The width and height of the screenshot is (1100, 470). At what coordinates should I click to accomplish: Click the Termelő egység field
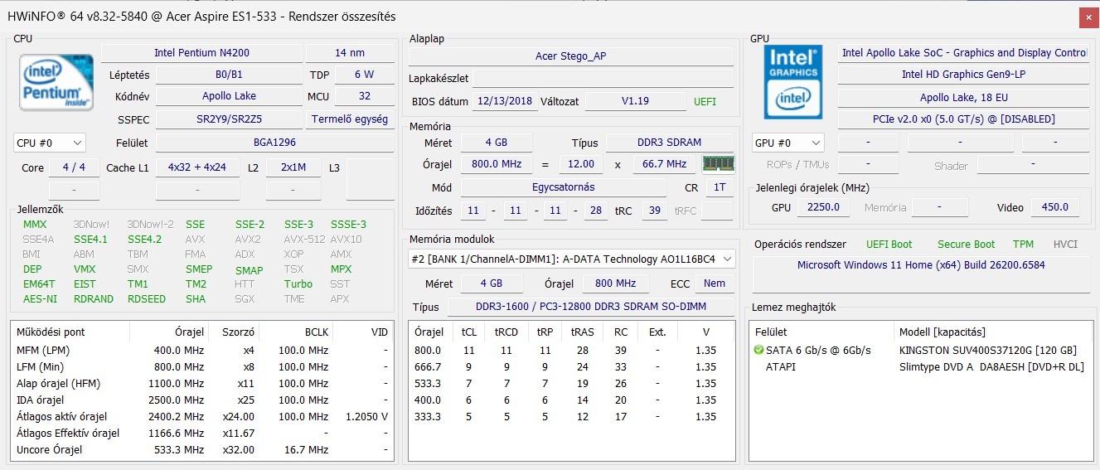350,119
